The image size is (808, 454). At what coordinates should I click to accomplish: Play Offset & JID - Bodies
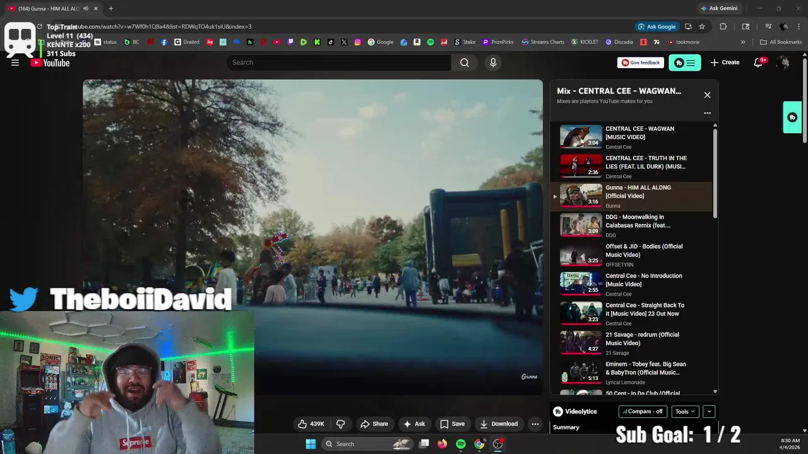[631, 255]
